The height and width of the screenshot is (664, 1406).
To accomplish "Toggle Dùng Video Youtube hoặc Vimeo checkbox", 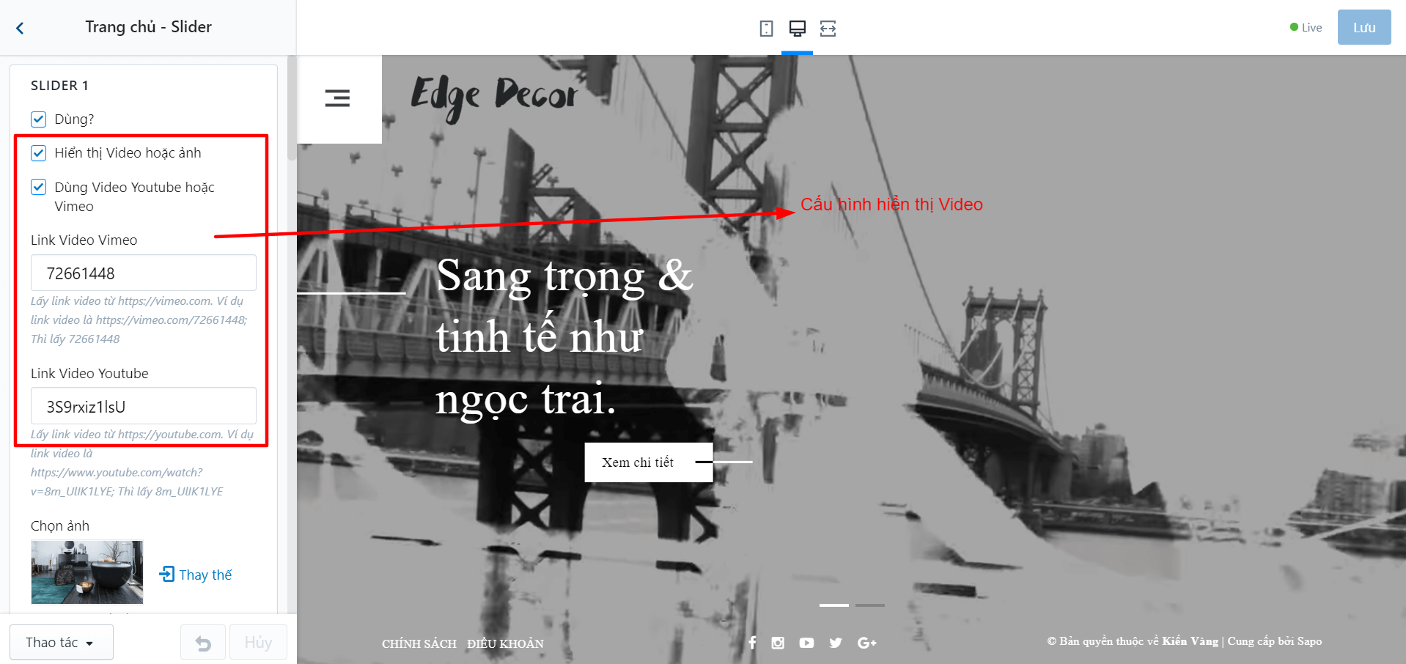I will pos(39,187).
